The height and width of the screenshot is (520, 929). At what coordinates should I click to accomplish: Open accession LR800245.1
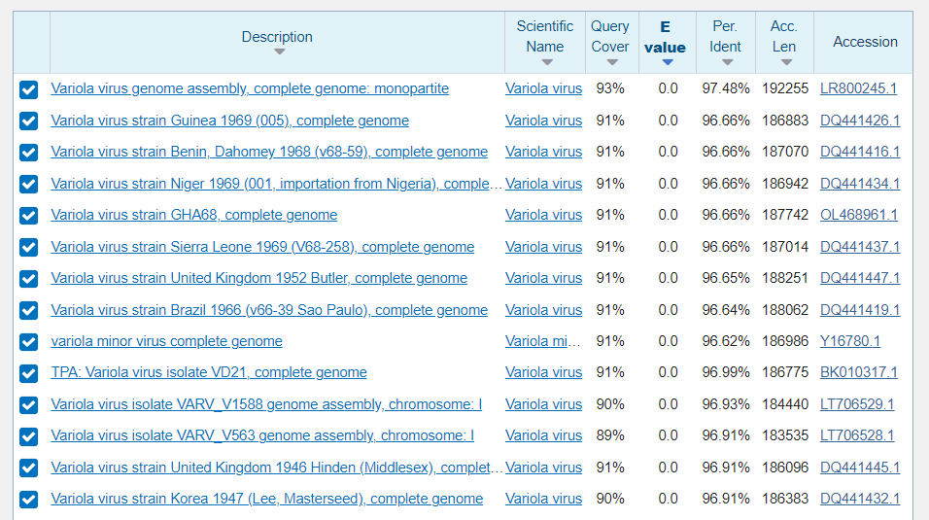(858, 88)
